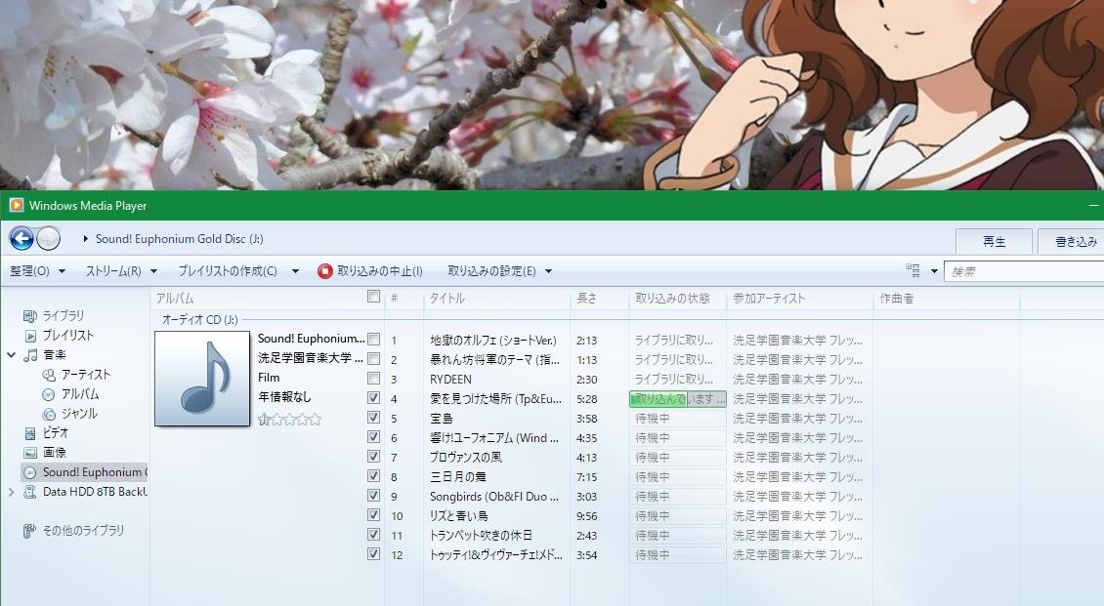This screenshot has height=606, width=1104.
Task: Uncheck the box for 響け!ユーフォニアム track
Action: coord(374,437)
